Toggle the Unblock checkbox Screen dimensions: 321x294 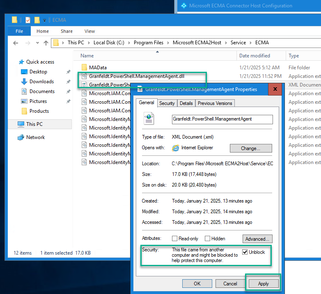[x=245, y=252]
